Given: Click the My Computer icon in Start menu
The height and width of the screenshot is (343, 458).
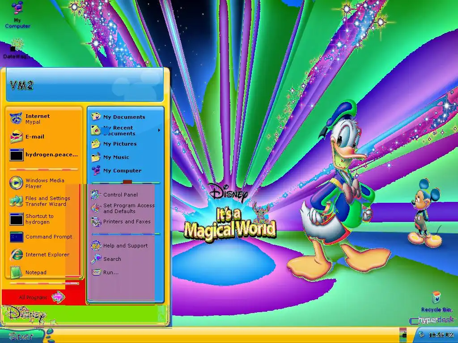Looking at the screenshot, I should [96, 170].
